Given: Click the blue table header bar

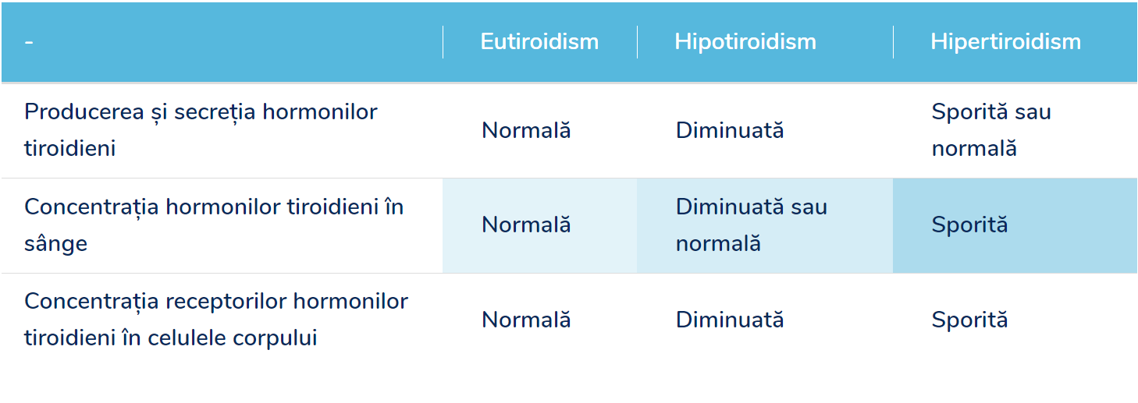Looking at the screenshot, I should [x=569, y=42].
